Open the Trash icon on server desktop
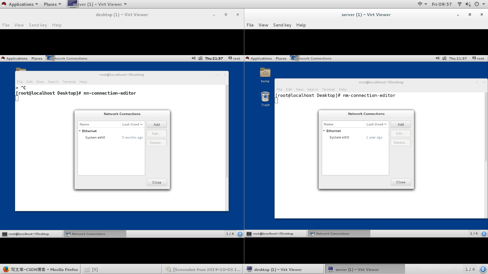This screenshot has height=274, width=488. (x=265, y=97)
